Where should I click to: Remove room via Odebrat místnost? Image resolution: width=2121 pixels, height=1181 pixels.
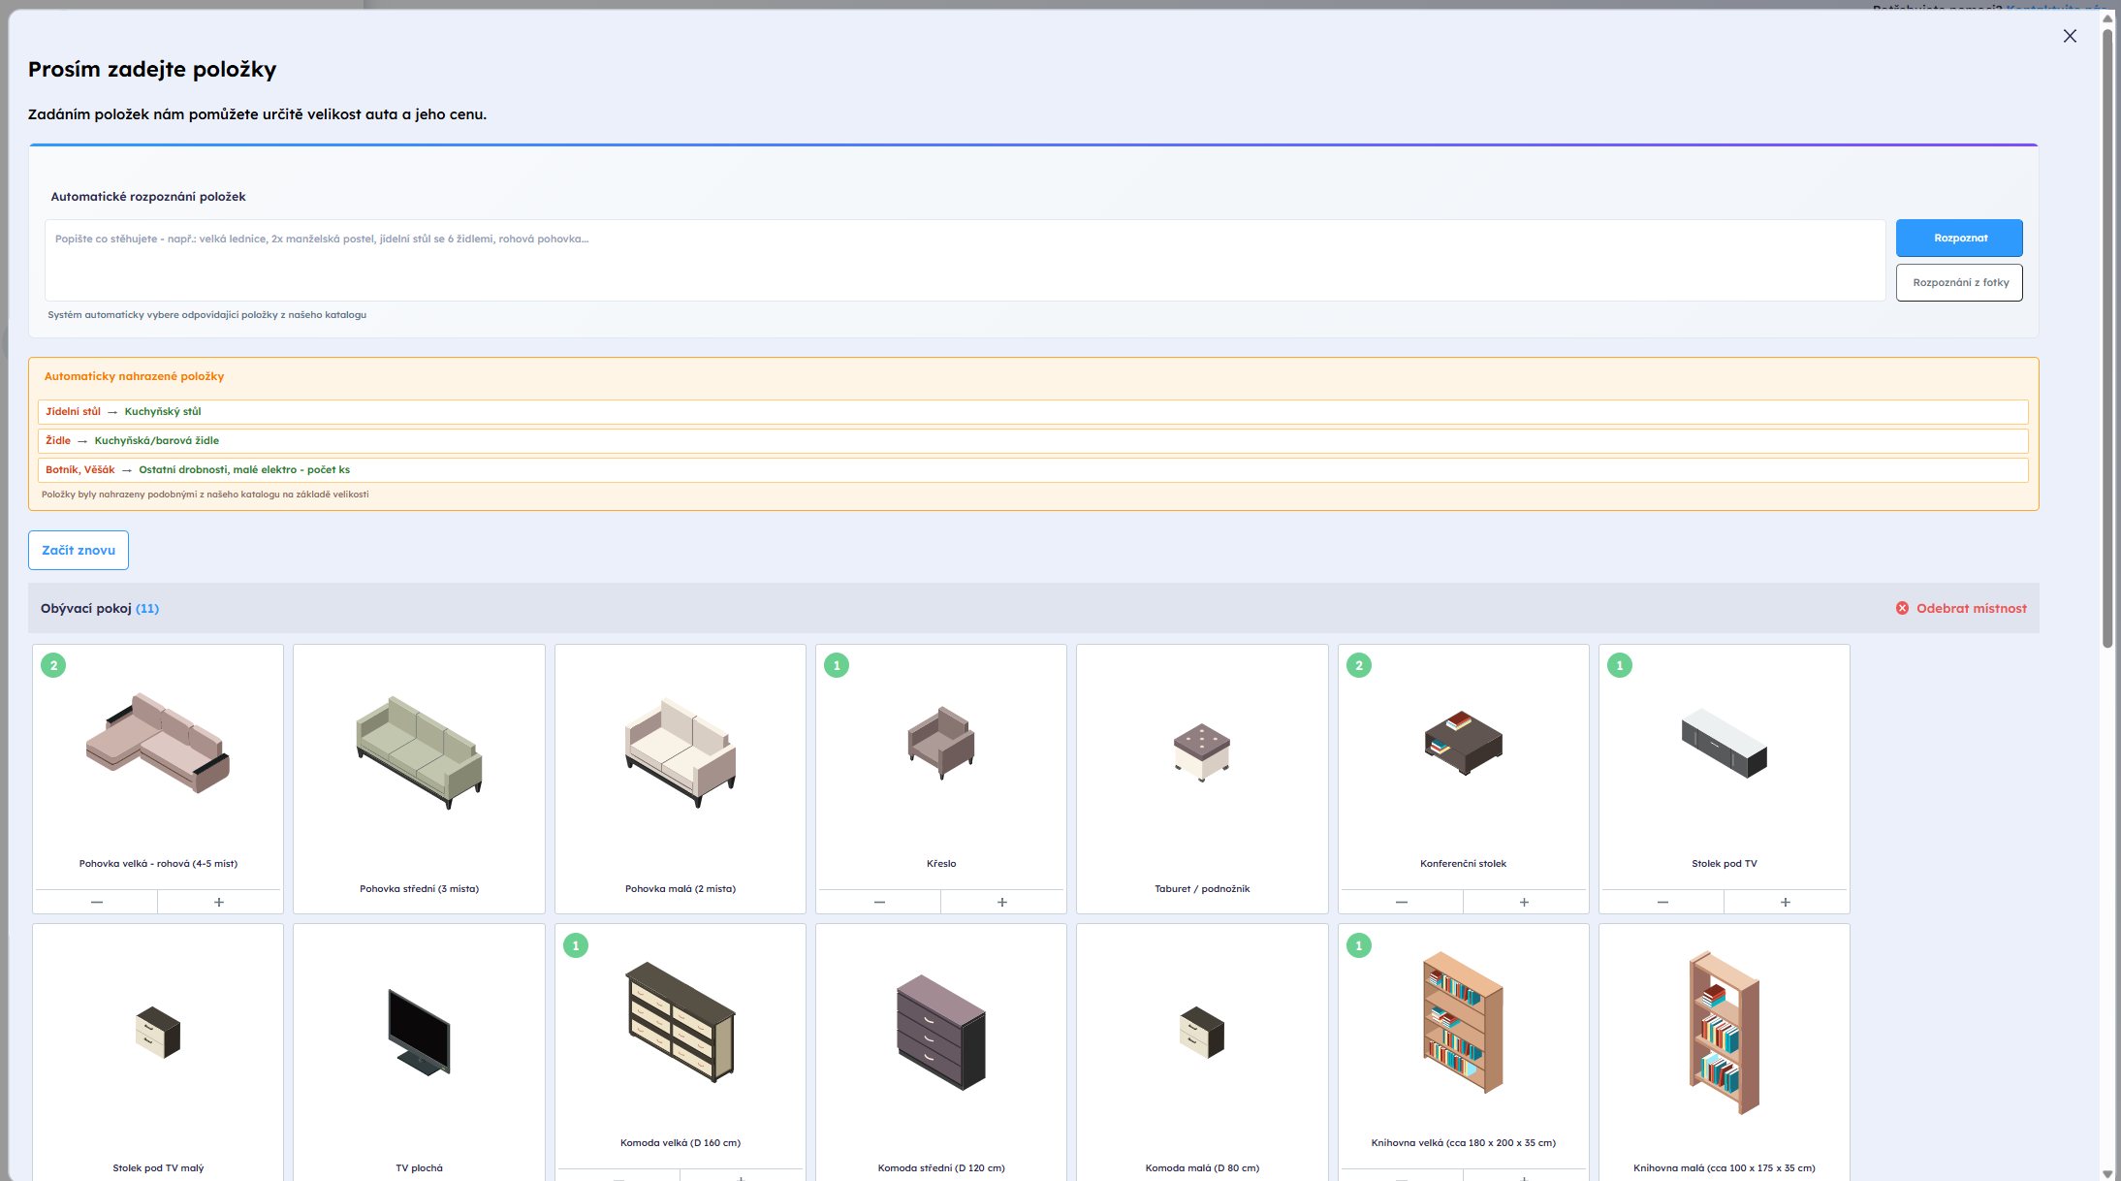tap(1961, 608)
